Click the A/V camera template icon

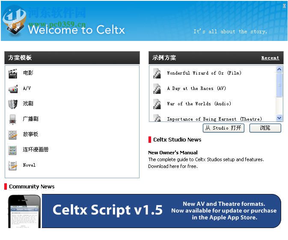[x=13, y=89]
